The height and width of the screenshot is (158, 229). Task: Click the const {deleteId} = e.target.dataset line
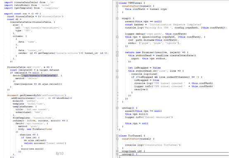[34, 70]
